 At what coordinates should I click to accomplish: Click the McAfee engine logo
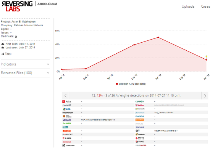coord(140,105)
